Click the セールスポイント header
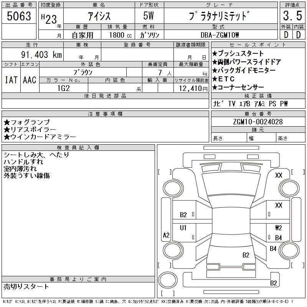The width and height of the screenshot is (307, 307). pyautogui.click(x=258, y=45)
